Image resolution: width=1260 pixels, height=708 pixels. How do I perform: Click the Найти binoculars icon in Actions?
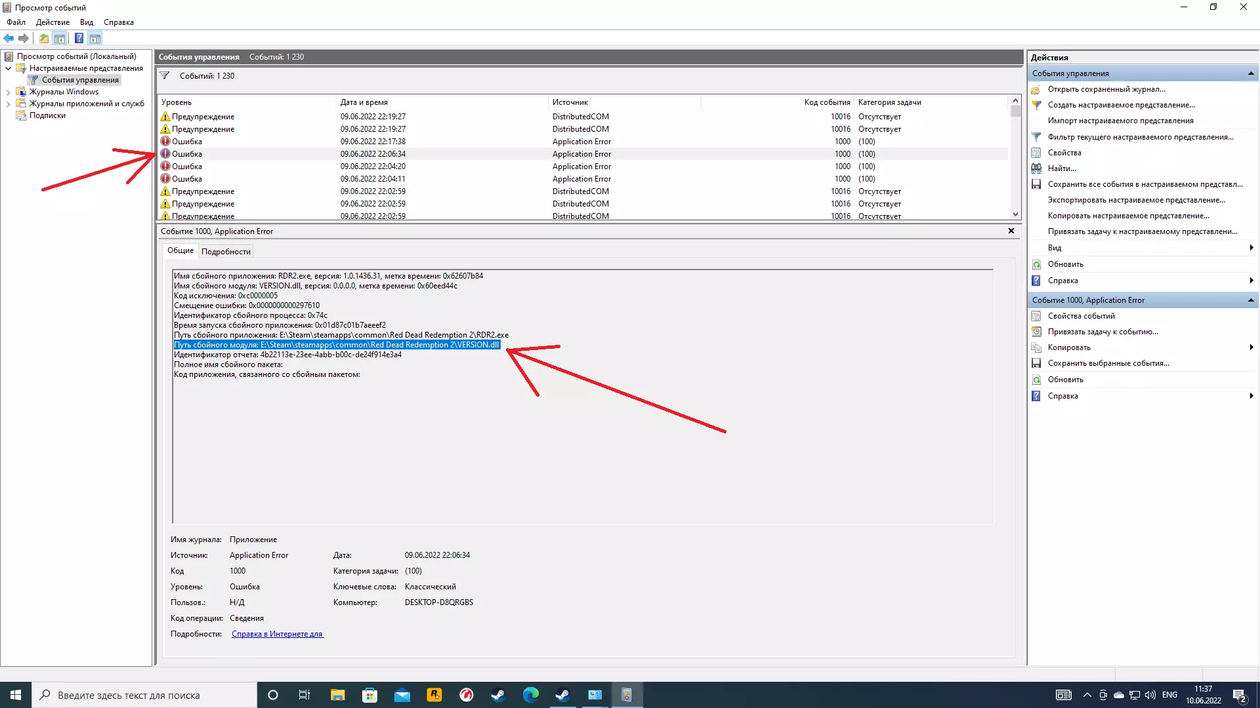(1036, 168)
